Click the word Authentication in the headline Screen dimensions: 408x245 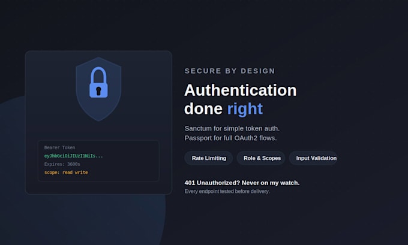click(241, 90)
